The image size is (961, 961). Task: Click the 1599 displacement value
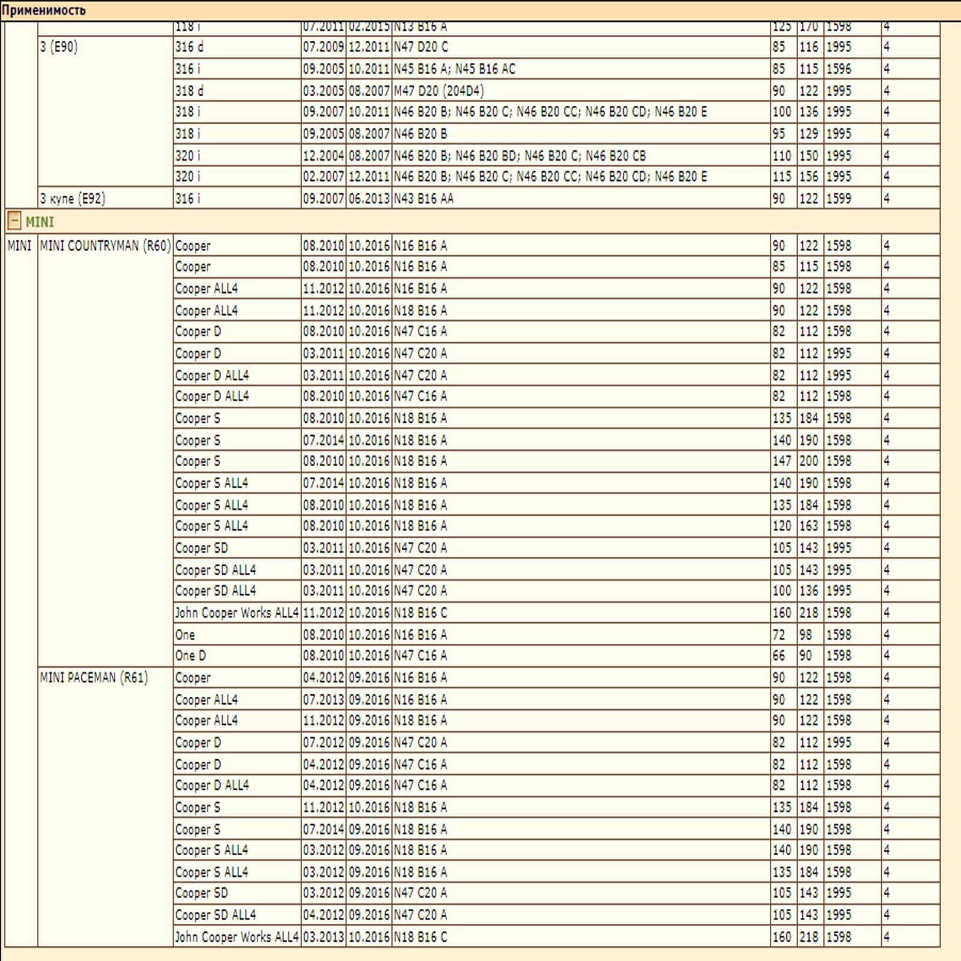click(838, 199)
